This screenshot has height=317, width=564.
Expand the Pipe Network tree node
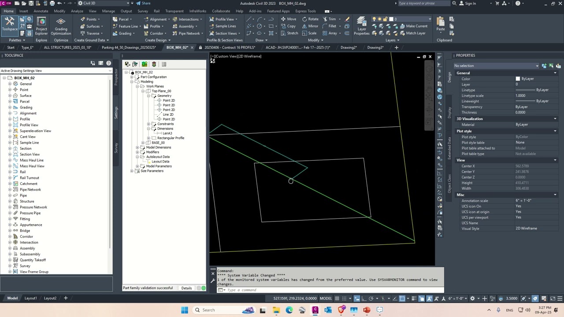(10, 189)
